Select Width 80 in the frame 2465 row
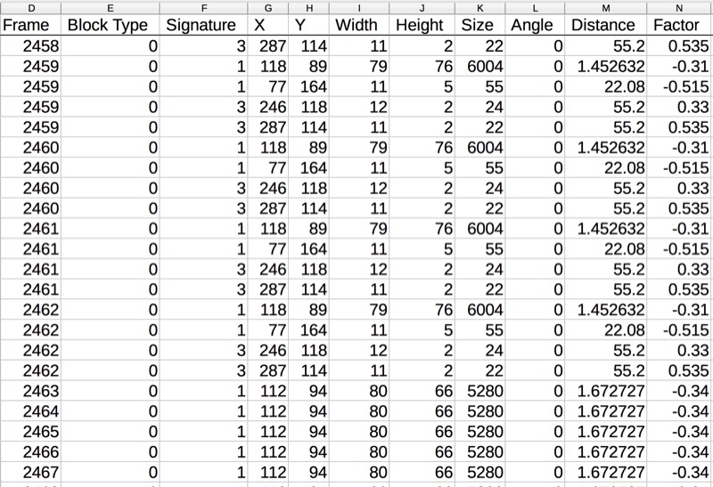The width and height of the screenshot is (713, 487). click(359, 432)
